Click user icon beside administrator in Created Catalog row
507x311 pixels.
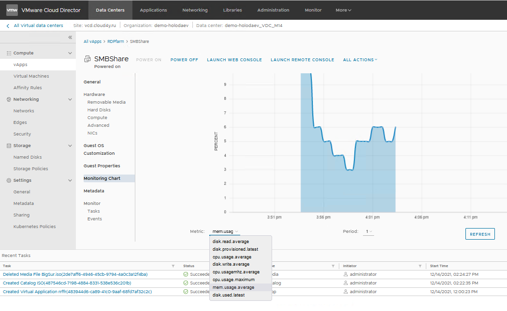(345, 283)
